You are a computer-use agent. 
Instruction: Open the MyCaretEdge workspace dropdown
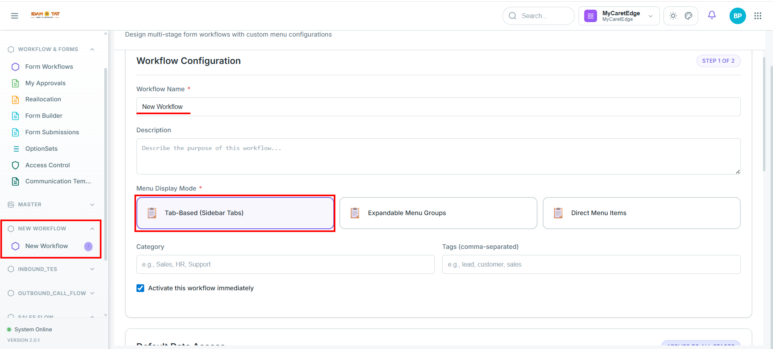tap(619, 16)
